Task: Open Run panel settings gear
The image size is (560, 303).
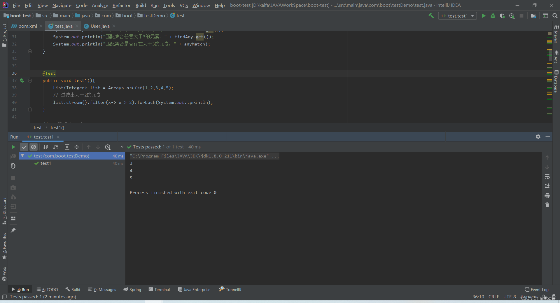Action: point(538,137)
